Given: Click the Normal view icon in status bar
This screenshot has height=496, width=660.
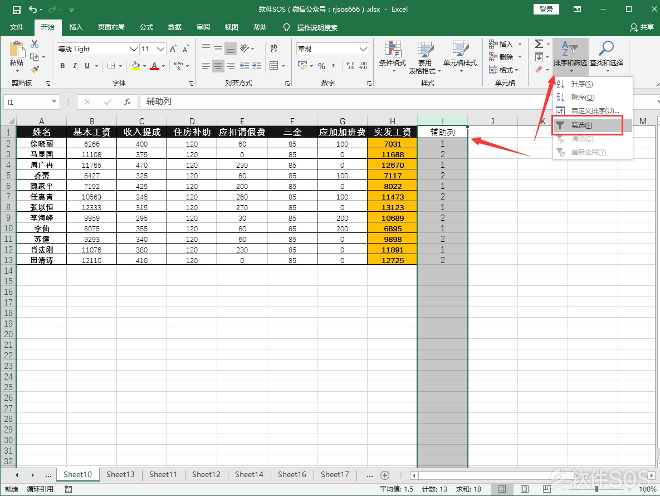Looking at the screenshot, I should coord(502,489).
